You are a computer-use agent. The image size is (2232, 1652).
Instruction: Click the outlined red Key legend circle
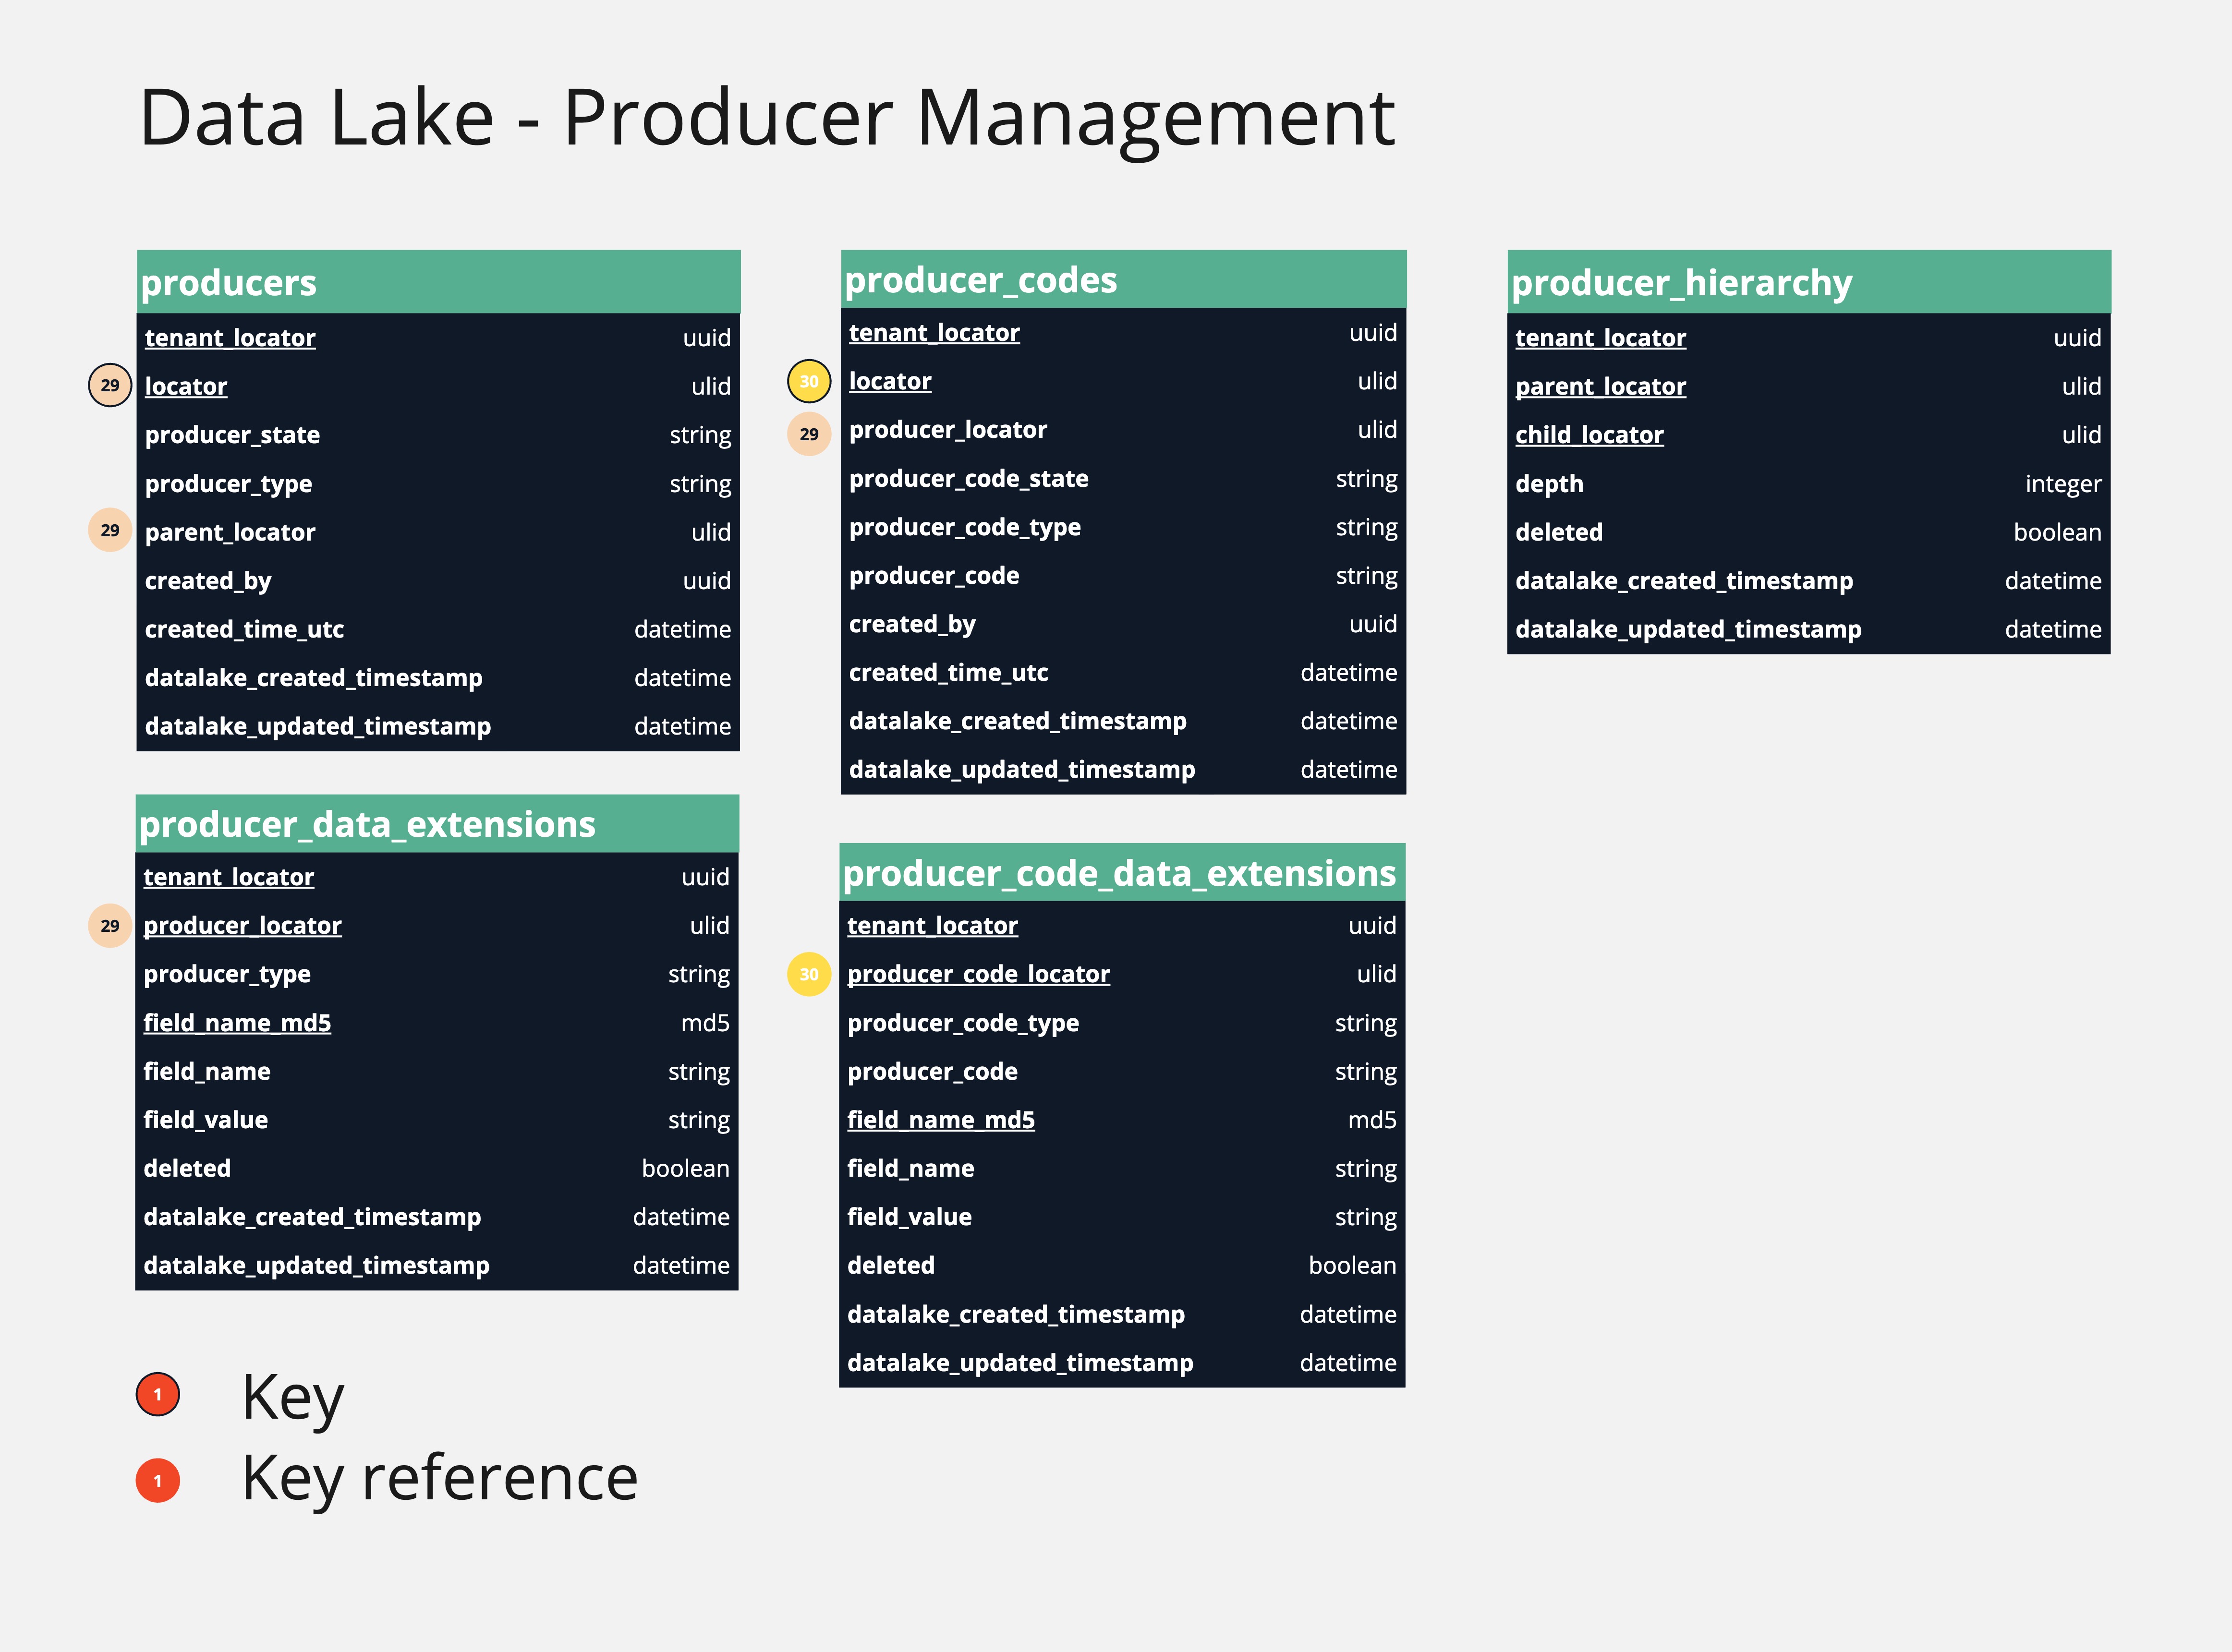point(158,1394)
